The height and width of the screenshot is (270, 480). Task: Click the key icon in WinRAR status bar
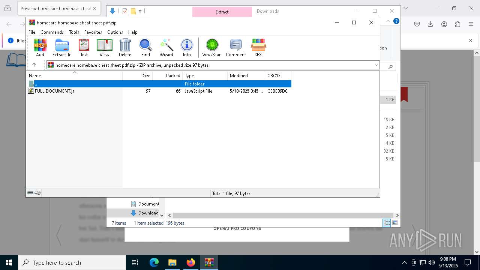37,193
